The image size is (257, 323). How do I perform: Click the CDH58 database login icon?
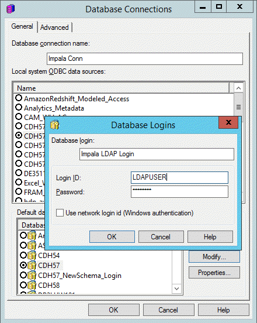32,286
